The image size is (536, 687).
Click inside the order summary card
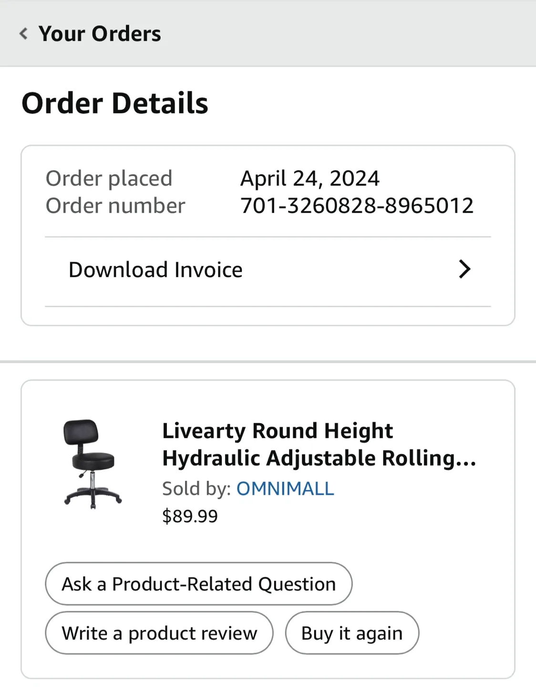(x=268, y=234)
